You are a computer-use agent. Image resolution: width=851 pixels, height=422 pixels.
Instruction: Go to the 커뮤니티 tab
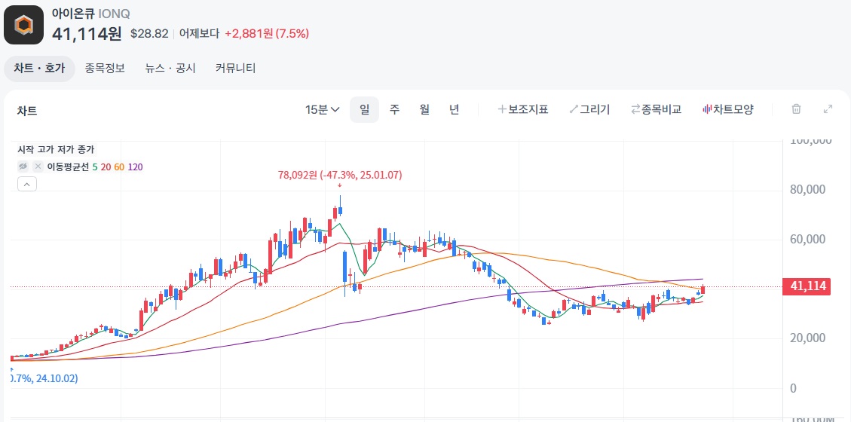click(235, 69)
